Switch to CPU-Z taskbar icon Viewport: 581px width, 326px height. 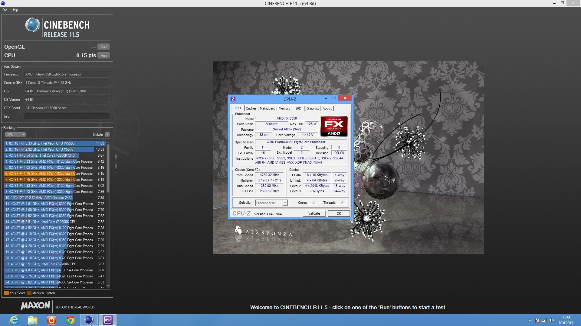(108, 320)
